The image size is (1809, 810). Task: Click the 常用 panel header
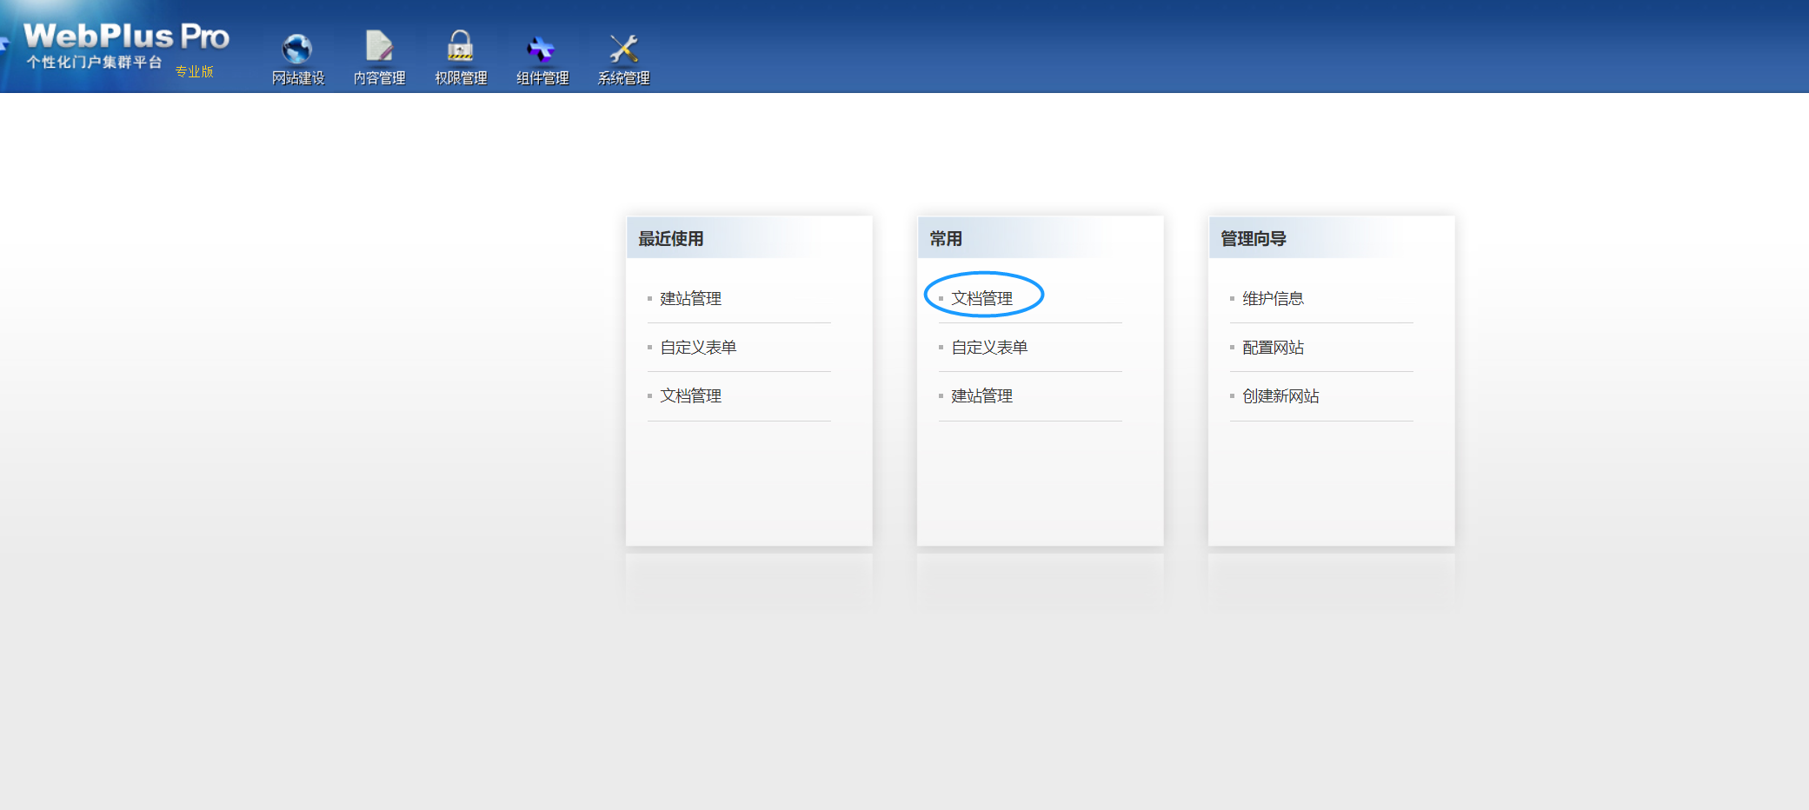click(946, 239)
